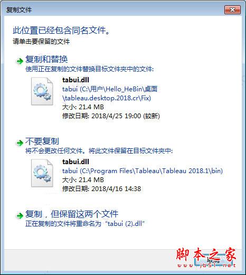
Task: Select the gear file icon from the Fix folder
Action: point(42,91)
